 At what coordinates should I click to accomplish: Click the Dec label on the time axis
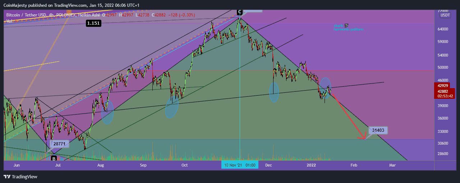pyautogui.click(x=269, y=165)
